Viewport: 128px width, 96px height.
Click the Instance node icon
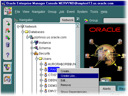click(36, 42)
